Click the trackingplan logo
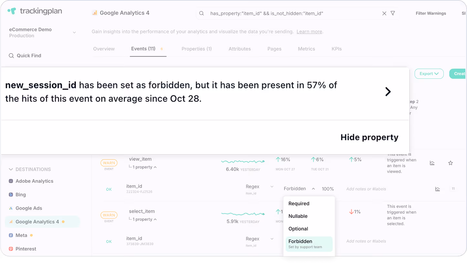 pyautogui.click(x=35, y=11)
